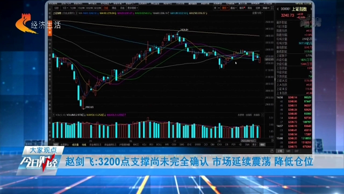Image resolution: width=344 pixels, height=194 pixels.
Task: Toggle the 月线 monthly period button
Action: pos(122,8)
